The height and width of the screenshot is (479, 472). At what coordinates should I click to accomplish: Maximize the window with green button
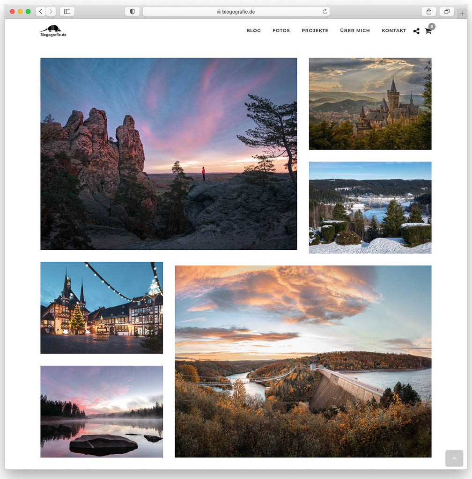click(x=28, y=12)
